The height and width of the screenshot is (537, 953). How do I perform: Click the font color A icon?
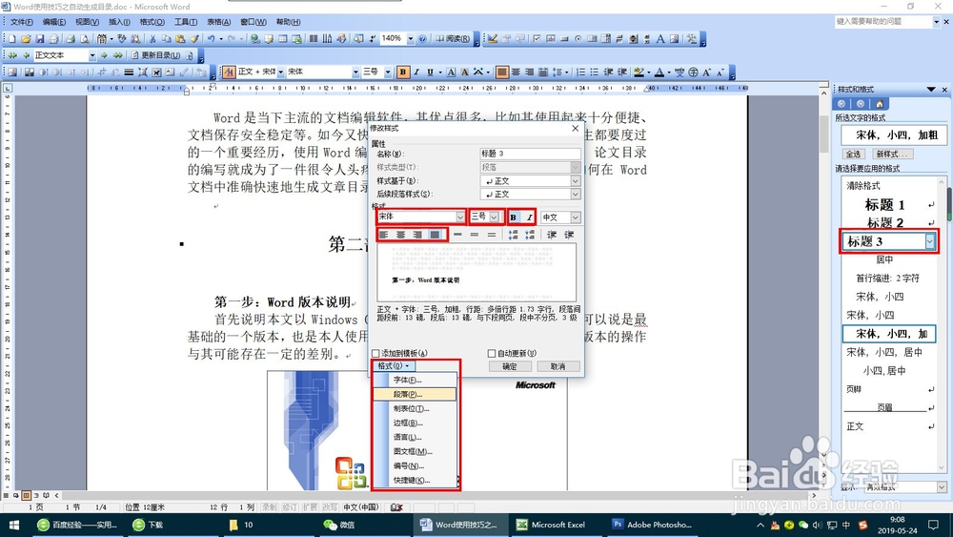[659, 72]
